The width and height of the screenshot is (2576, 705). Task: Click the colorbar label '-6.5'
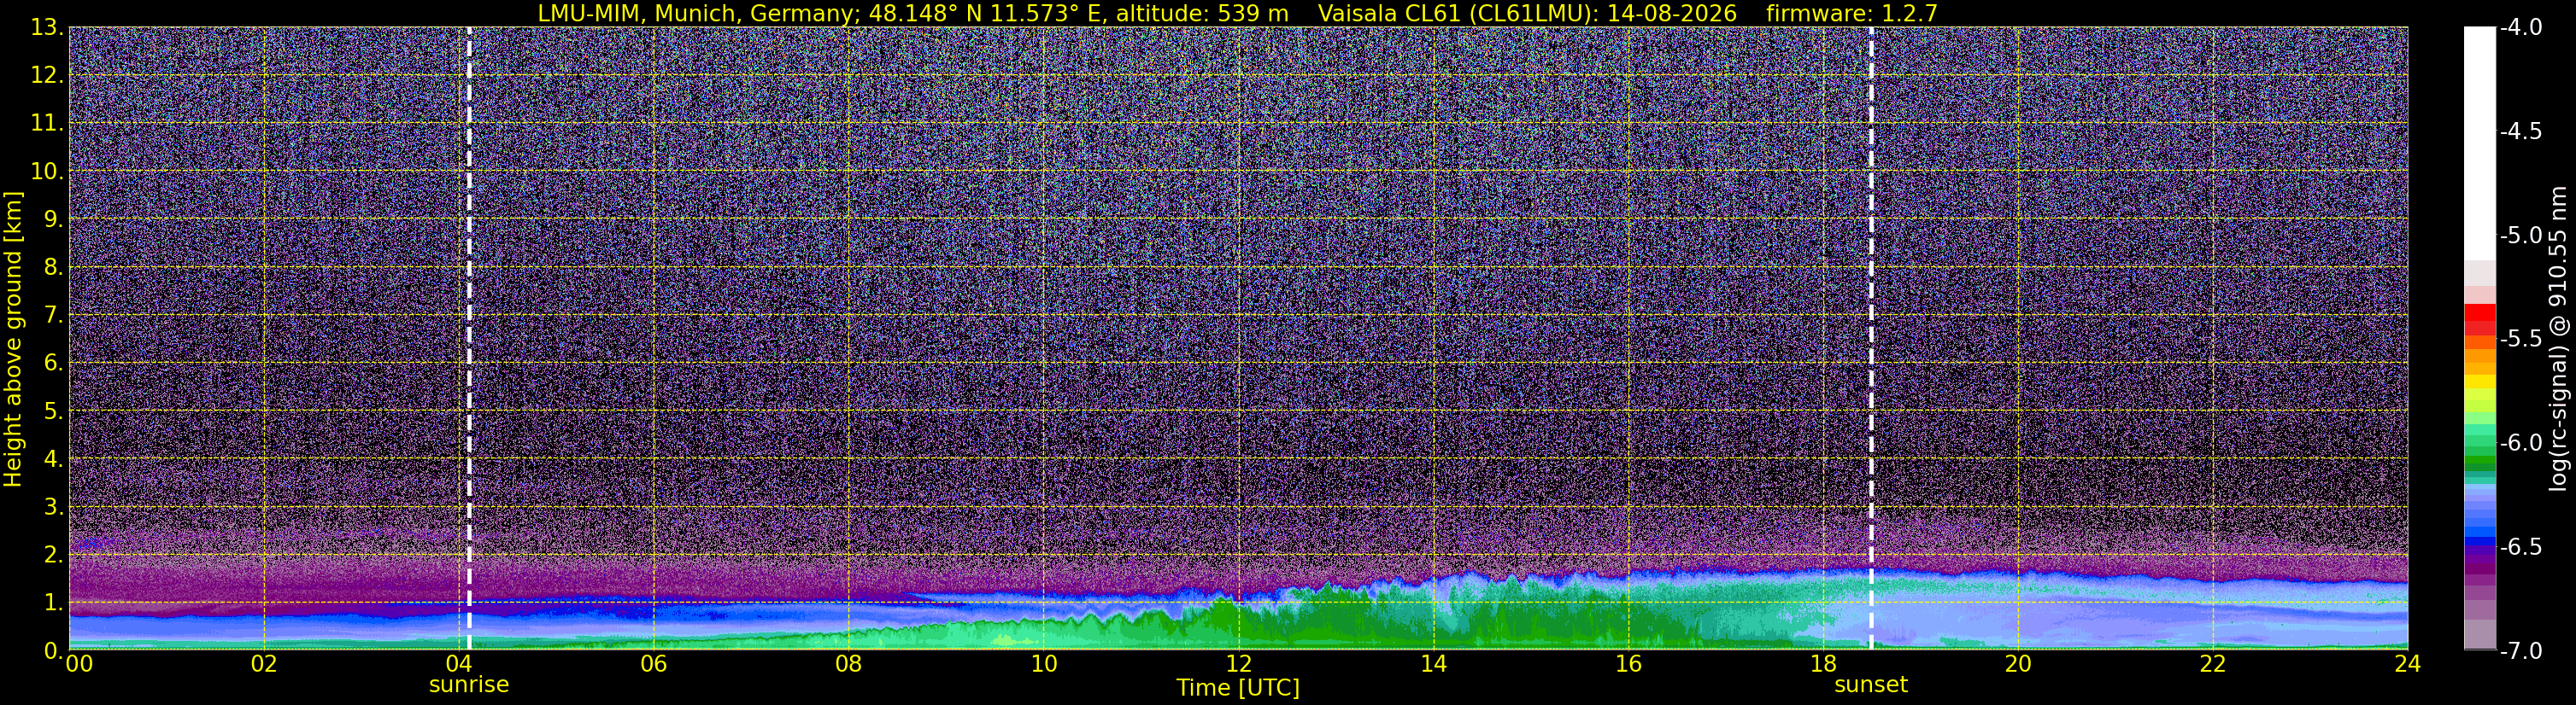[x=2520, y=547]
